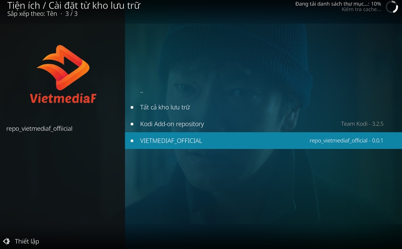Open the Thiết lập settings label
402x249 pixels.
(x=27, y=241)
